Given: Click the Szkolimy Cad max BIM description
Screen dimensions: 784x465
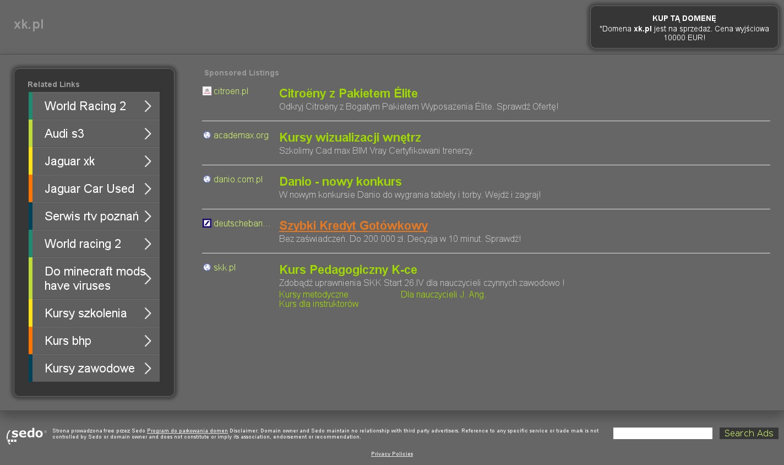Looking at the screenshot, I should 377,151.
